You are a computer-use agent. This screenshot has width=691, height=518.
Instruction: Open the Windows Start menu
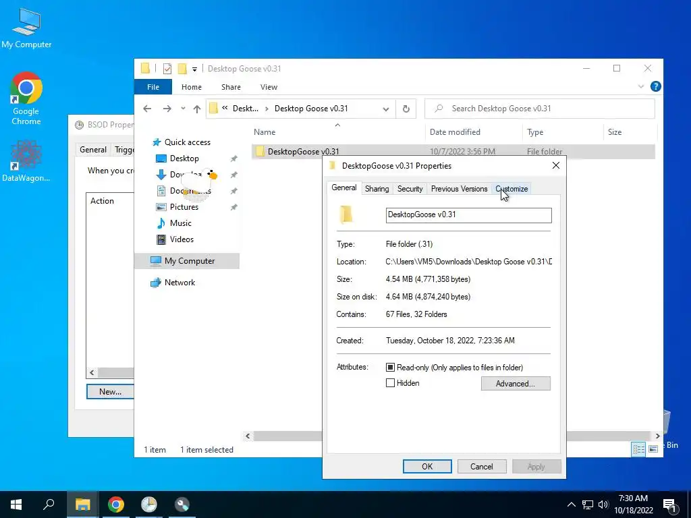pos(16,505)
